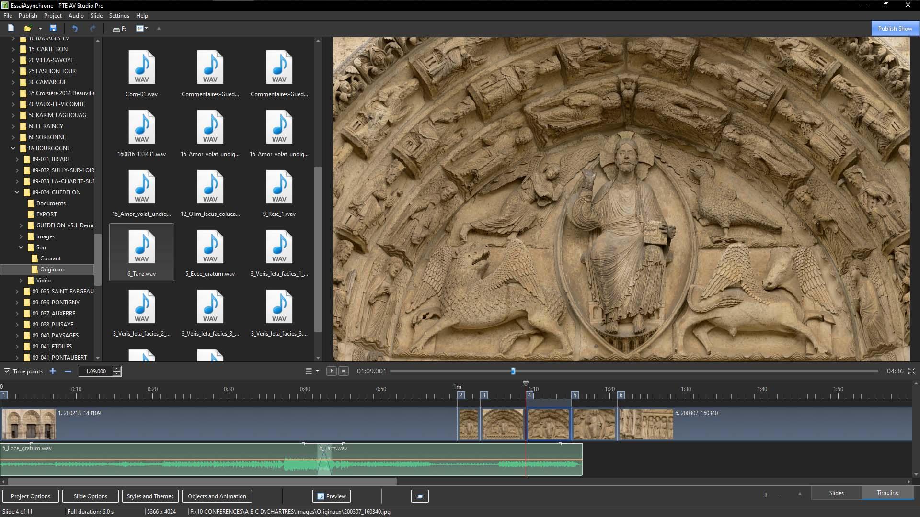Image resolution: width=920 pixels, height=517 pixels.
Task: Toggle the Time points checkbox
Action: (x=7, y=371)
